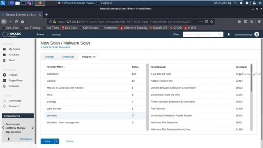Open Firefox library icon
This screenshot has width=263, height=148.
(x=239, y=21)
